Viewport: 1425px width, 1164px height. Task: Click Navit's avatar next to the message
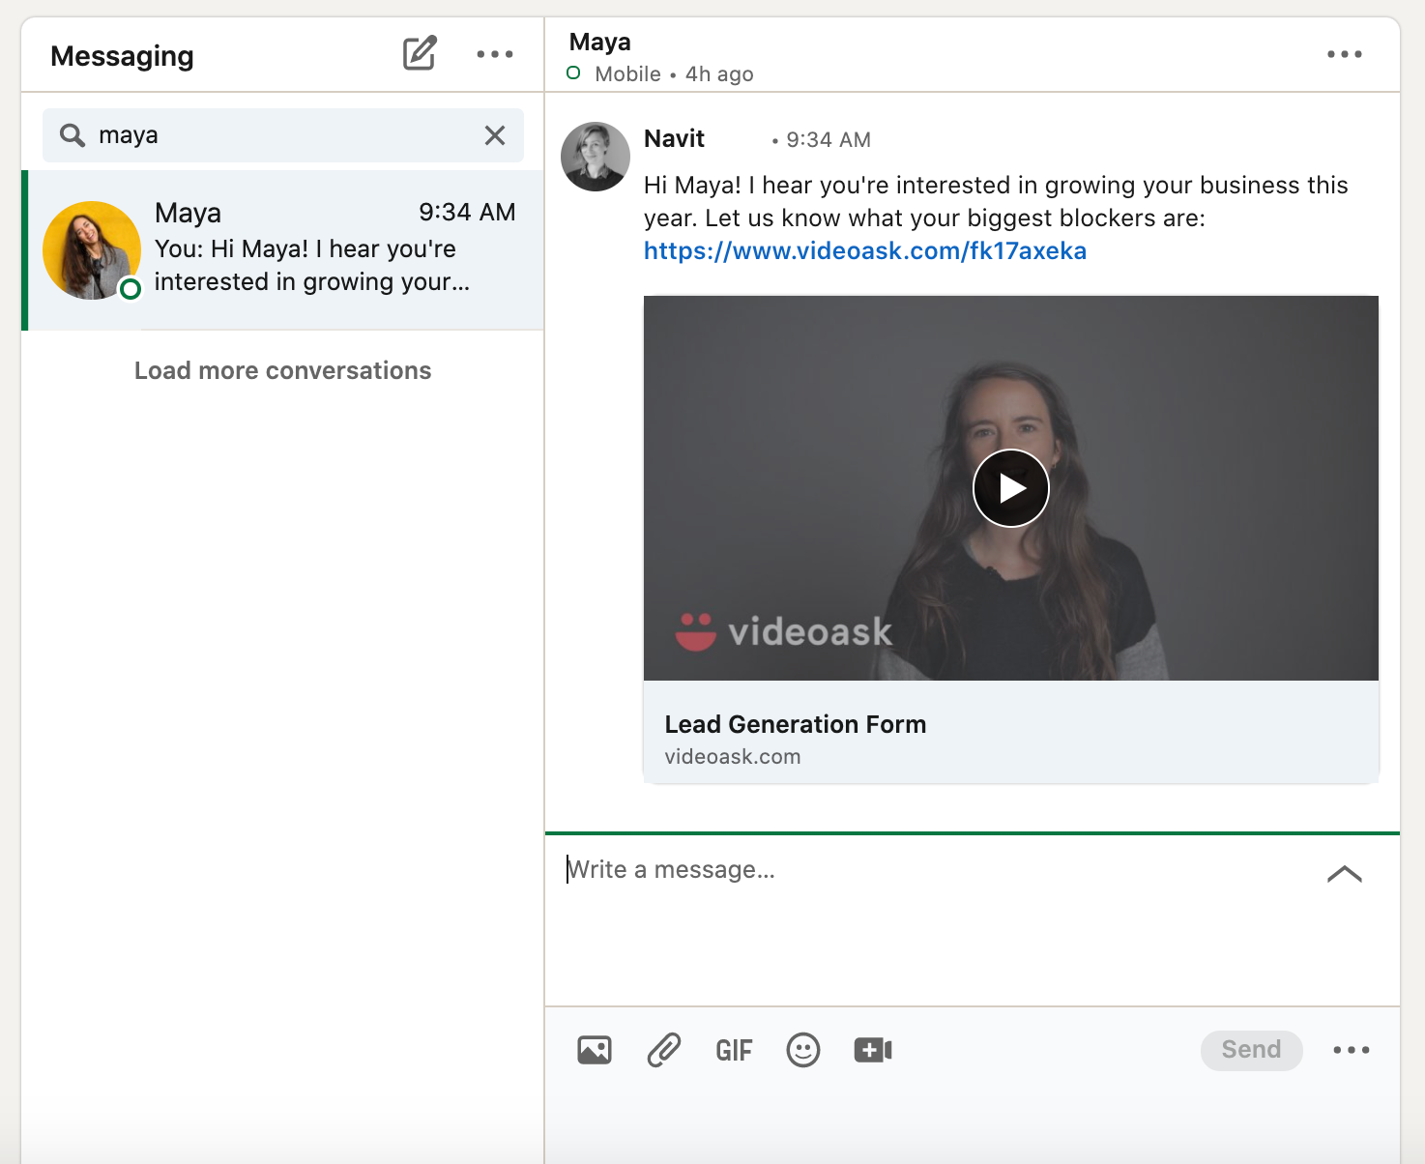point(596,157)
